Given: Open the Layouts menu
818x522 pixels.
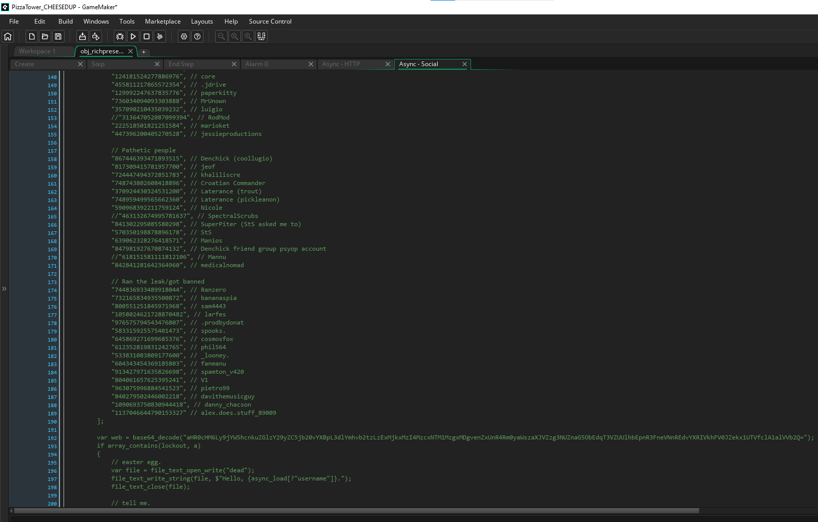Looking at the screenshot, I should pos(202,22).
